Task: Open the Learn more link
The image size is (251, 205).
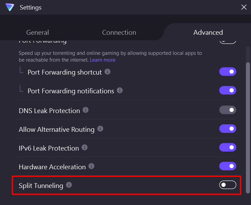Action: [103, 60]
